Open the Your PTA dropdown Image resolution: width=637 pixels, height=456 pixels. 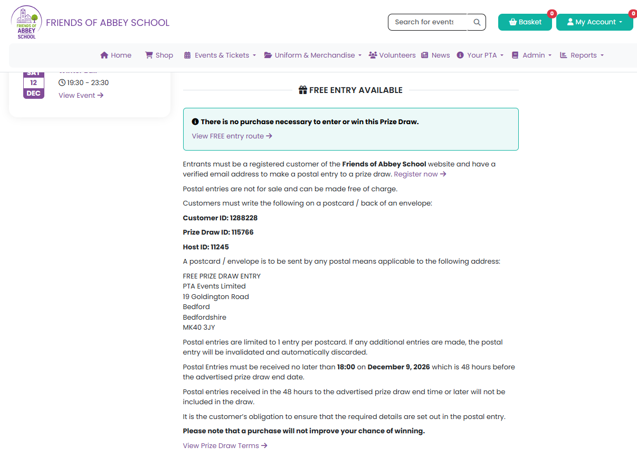[480, 55]
